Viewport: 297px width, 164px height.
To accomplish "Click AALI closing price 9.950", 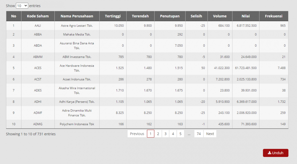I will 179,26.
